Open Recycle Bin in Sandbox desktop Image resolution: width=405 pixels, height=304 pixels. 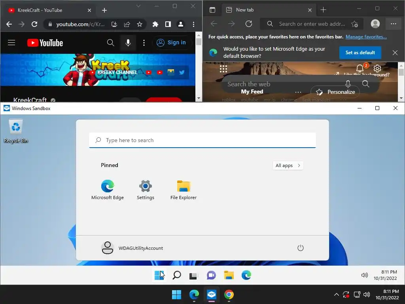(16, 131)
